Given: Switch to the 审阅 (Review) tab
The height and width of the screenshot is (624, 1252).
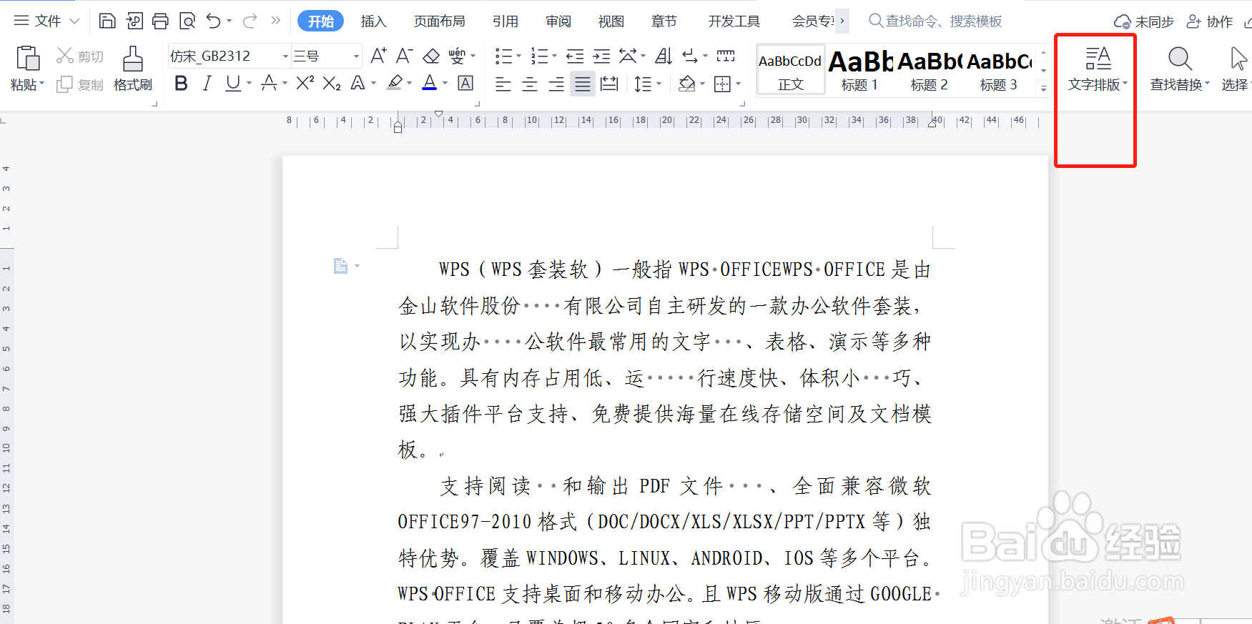Looking at the screenshot, I should [x=558, y=21].
